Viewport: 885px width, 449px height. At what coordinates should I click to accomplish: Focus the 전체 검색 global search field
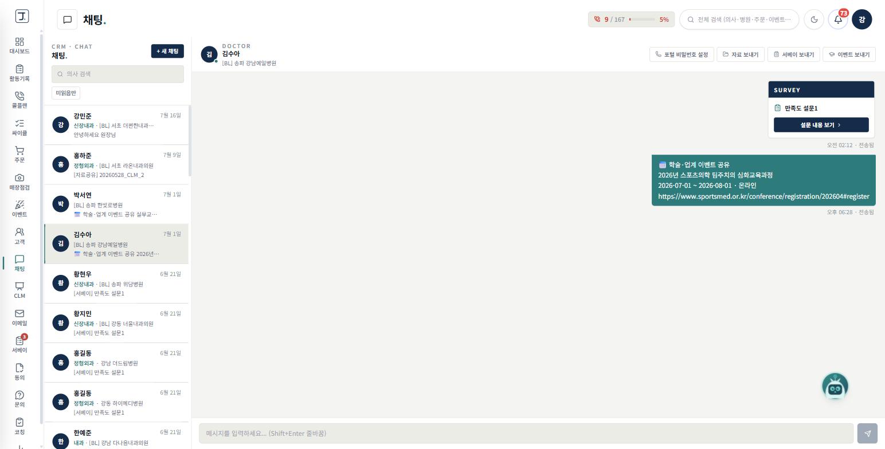[x=739, y=19]
